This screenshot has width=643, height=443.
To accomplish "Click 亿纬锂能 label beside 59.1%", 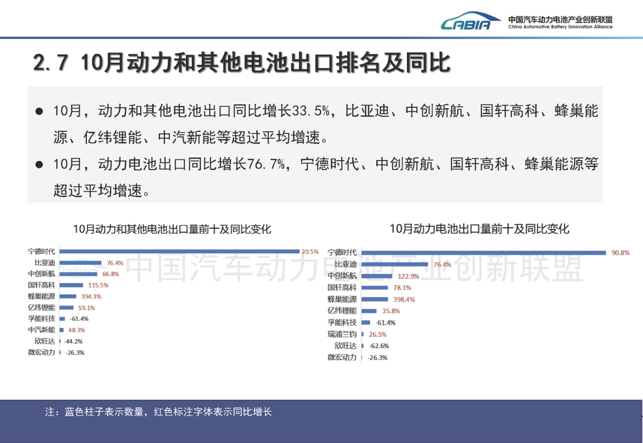I will pyautogui.click(x=42, y=308).
